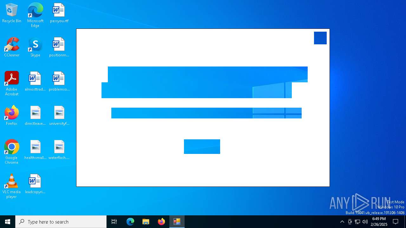Select the Skype desktop shortcut
This screenshot has width=406, height=228.
pyautogui.click(x=35, y=47)
